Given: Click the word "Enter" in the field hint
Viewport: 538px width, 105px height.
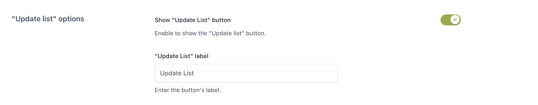Looking at the screenshot, I should 162,90.
